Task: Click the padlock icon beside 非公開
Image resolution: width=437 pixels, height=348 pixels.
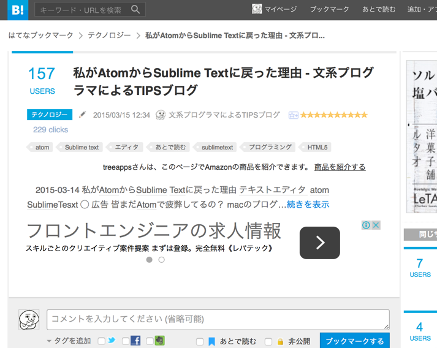Action: (280, 342)
